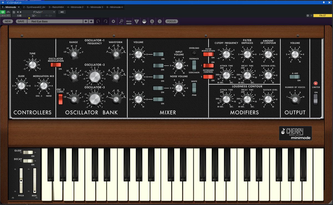The image size is (333, 205).
Task: Toggle the White/Pink noise switch
Action: (x=194, y=88)
